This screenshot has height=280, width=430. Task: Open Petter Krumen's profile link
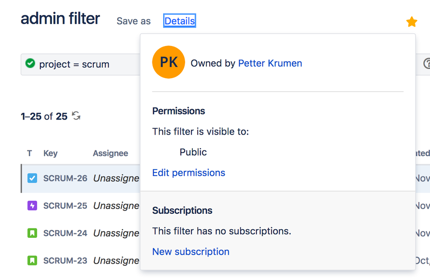pyautogui.click(x=270, y=63)
